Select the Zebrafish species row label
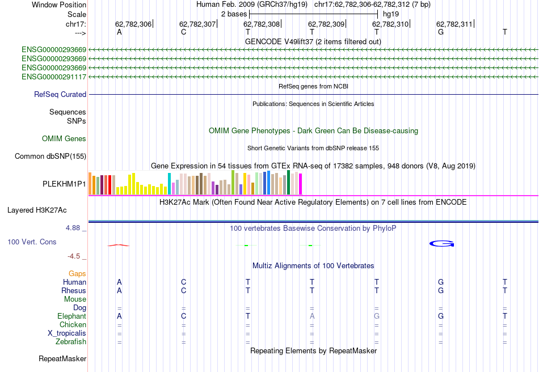This screenshot has height=372, width=539. tap(71, 342)
